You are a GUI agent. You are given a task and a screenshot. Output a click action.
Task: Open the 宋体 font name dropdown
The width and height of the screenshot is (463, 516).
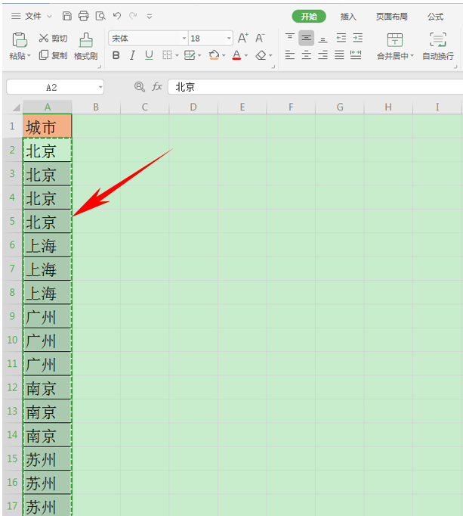pos(184,38)
